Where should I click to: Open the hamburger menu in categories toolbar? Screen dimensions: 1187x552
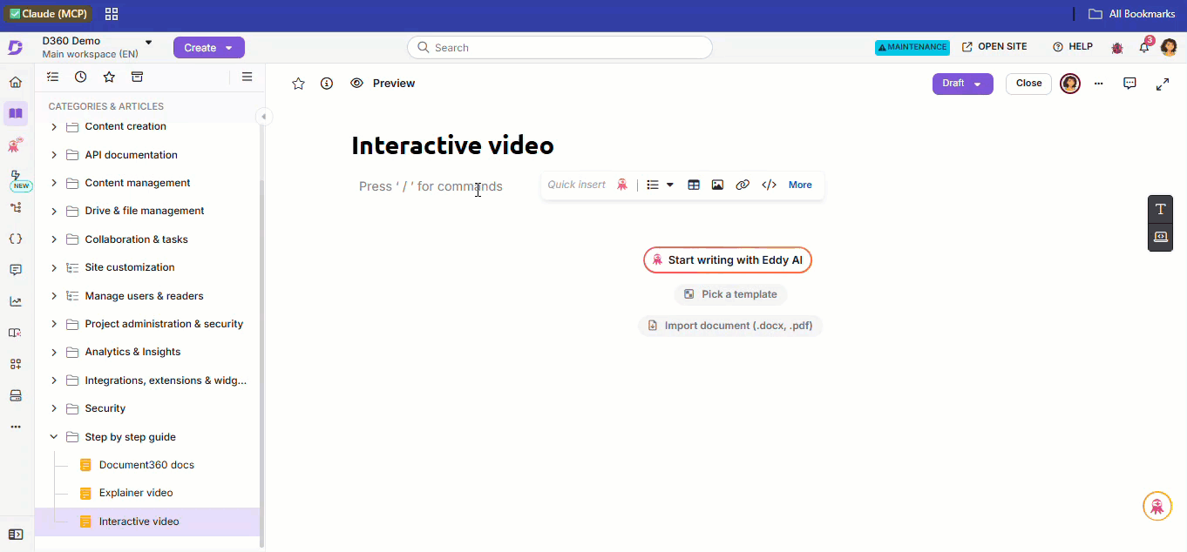click(248, 77)
